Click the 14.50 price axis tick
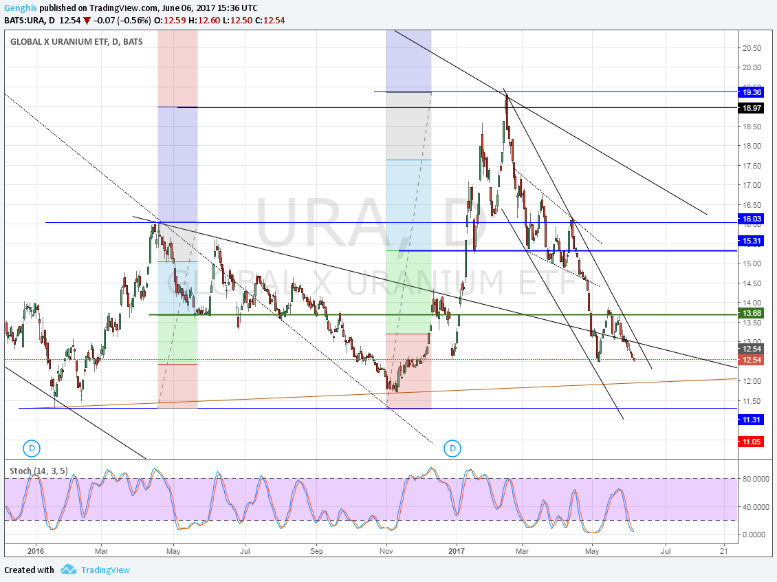777x582 pixels. click(752, 283)
